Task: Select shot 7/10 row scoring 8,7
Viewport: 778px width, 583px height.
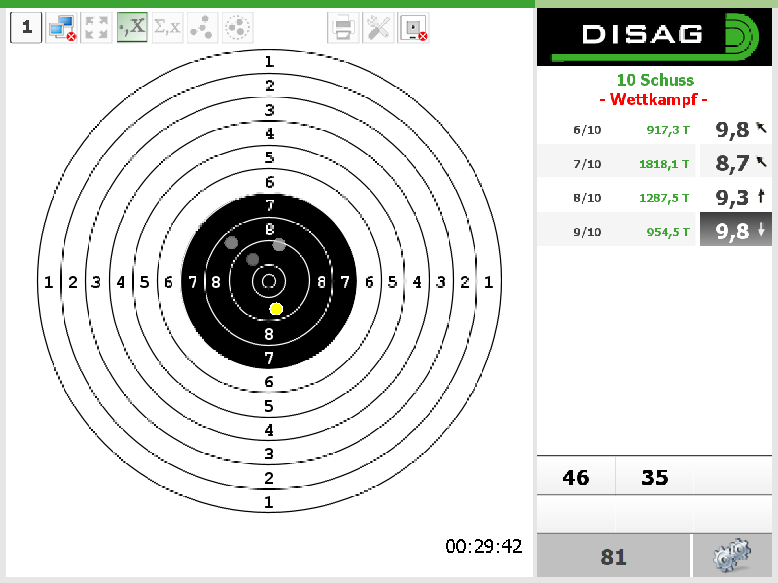Action: coord(654,164)
